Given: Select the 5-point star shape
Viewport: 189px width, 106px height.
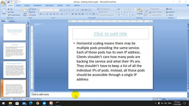Looking at the screenshot, I should [x=133, y=15].
